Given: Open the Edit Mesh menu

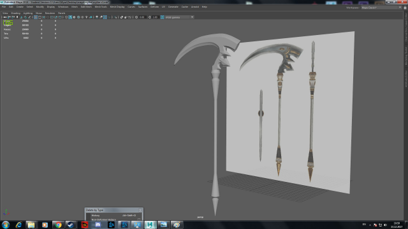Looking at the screenshot, I should 86,7.
